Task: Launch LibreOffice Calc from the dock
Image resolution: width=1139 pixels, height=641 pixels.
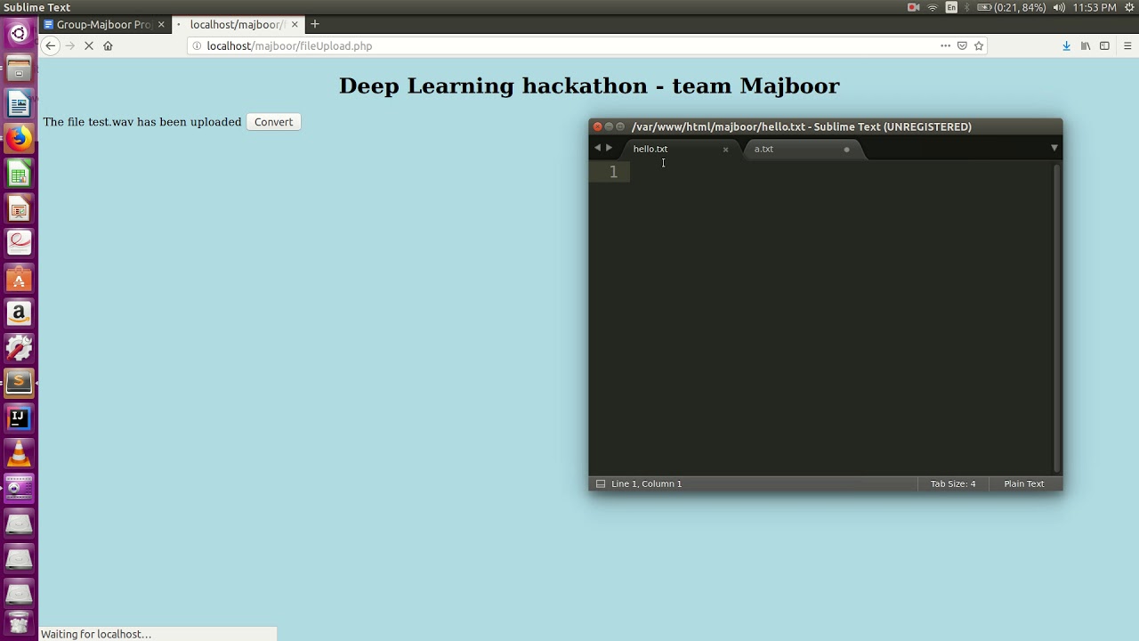Action: [x=19, y=174]
